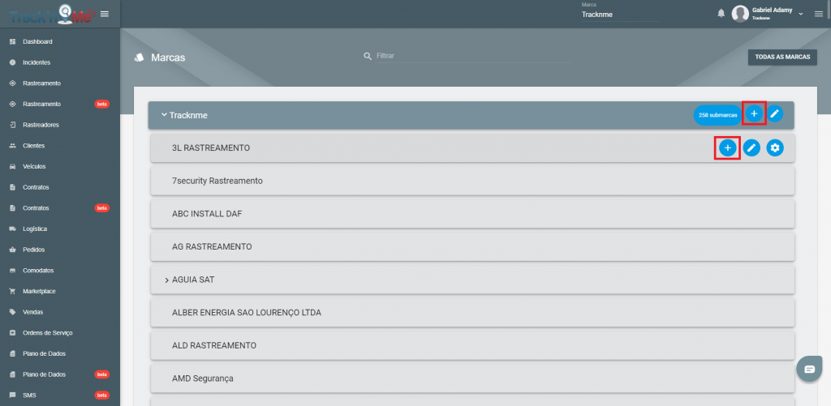This screenshot has height=406, width=831.
Task: Click the Logística truck icon
Action: point(13,229)
